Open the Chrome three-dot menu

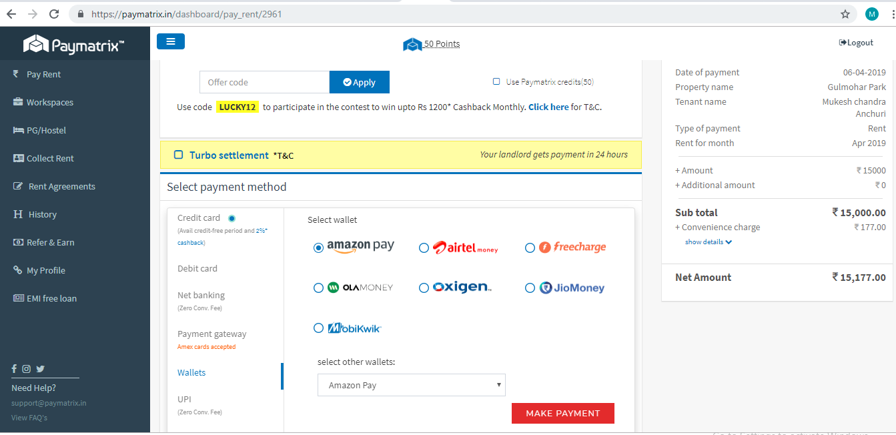point(893,14)
